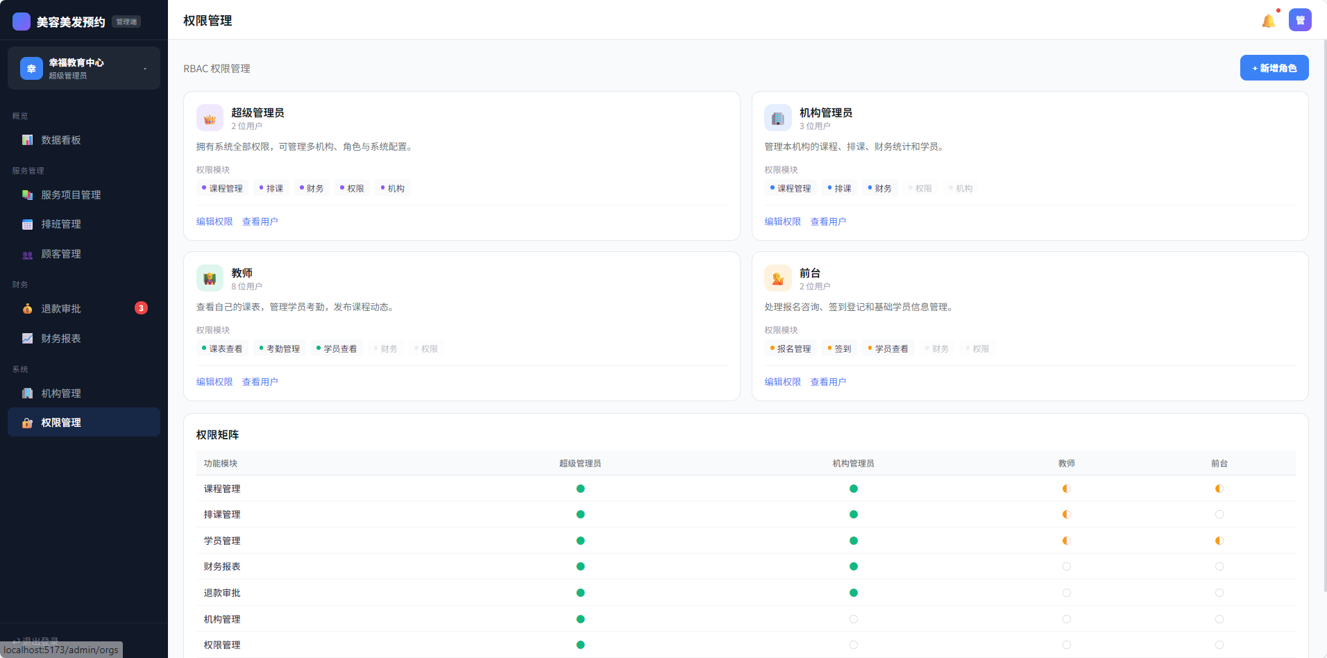
Task: Click 查看用户 link in 前台 card
Action: (828, 382)
